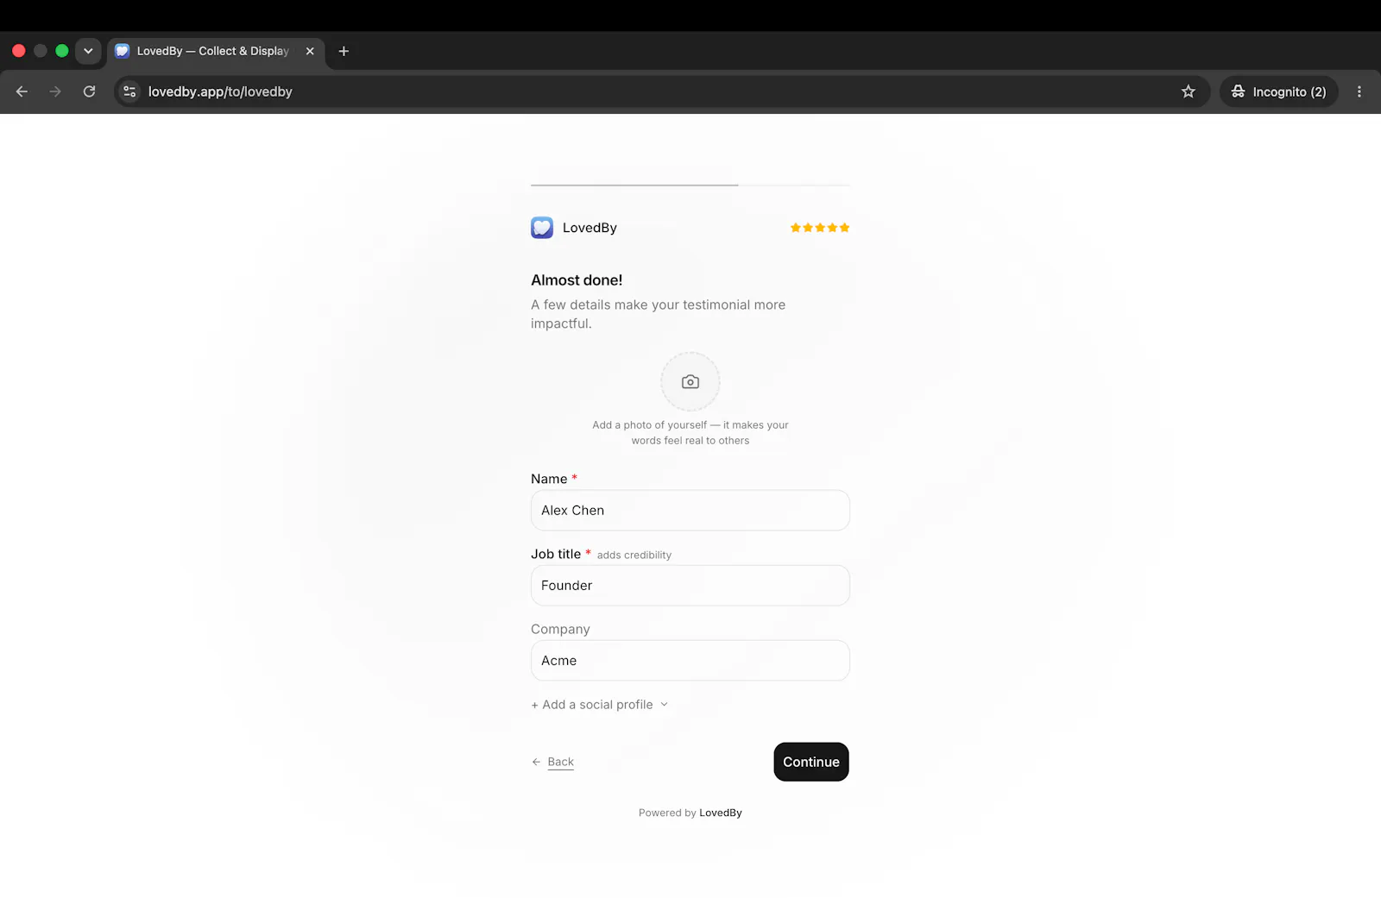Close the LovedBy browser tab

pos(310,51)
